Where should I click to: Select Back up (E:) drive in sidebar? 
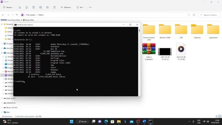point(11,98)
